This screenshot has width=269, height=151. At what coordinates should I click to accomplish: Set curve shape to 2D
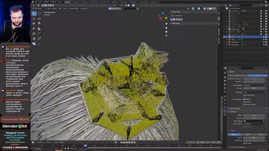pos(237,75)
